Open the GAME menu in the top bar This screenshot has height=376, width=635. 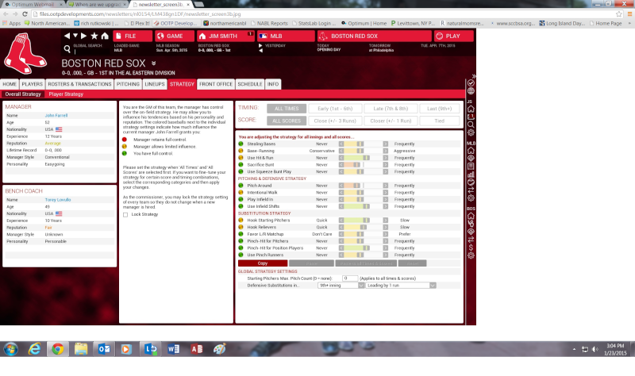175,36
